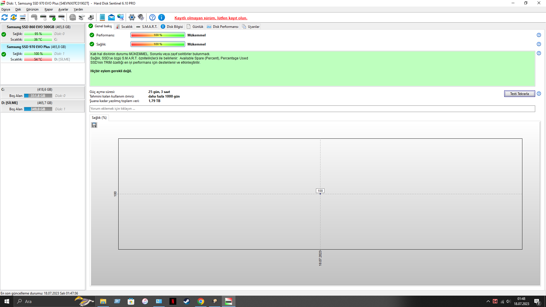Click the disk with magnifier toolbar icon
Screen dimensions: 546x307
tap(61, 18)
